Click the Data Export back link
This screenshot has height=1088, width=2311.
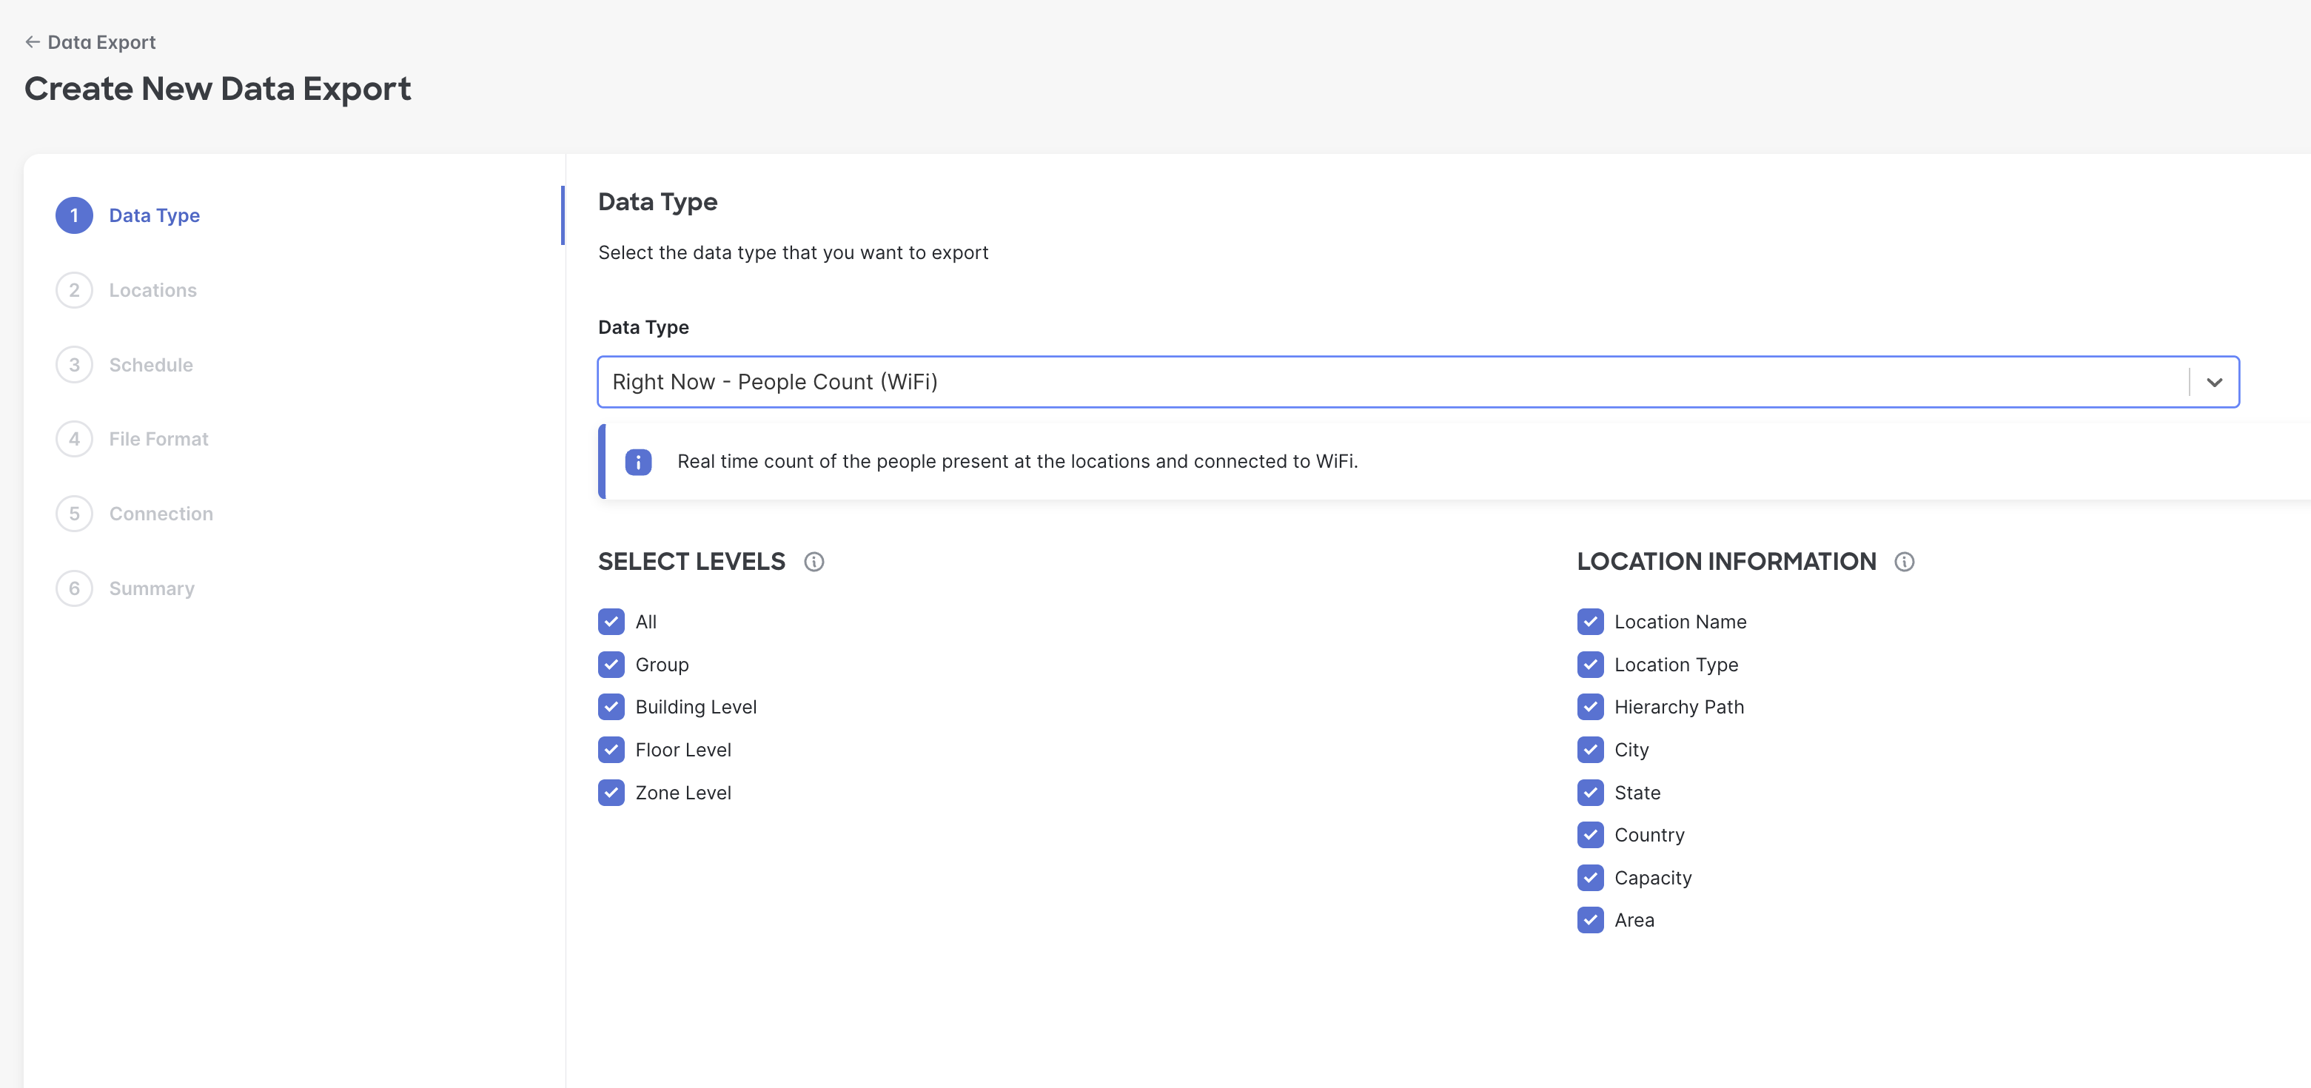(x=101, y=42)
